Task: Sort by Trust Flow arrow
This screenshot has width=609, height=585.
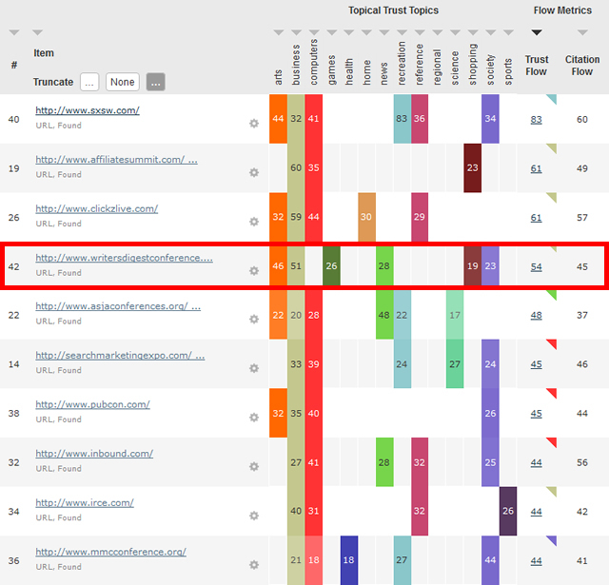Action: point(537,32)
